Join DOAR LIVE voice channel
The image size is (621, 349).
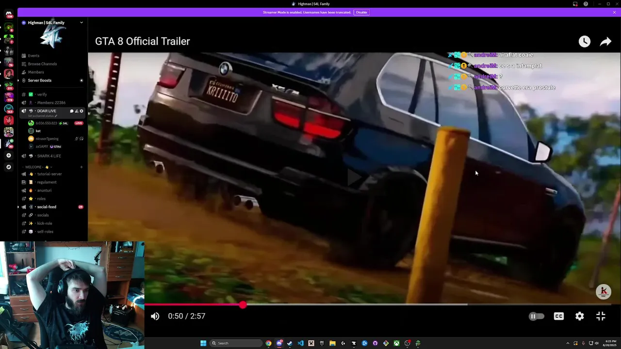pos(47,111)
